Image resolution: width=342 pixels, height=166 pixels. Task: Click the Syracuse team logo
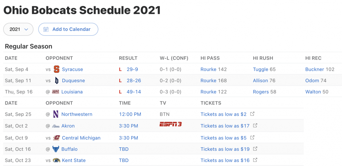56,69
